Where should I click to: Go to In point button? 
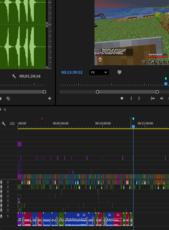click(153, 98)
